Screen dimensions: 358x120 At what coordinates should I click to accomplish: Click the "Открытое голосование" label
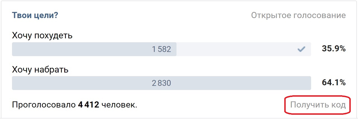[x=298, y=15]
